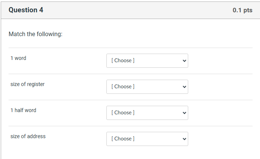Click the chevron arrow for 1 half word
This screenshot has height=159, width=260.
(x=184, y=113)
